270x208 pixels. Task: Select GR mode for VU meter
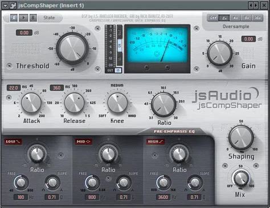click(x=120, y=45)
